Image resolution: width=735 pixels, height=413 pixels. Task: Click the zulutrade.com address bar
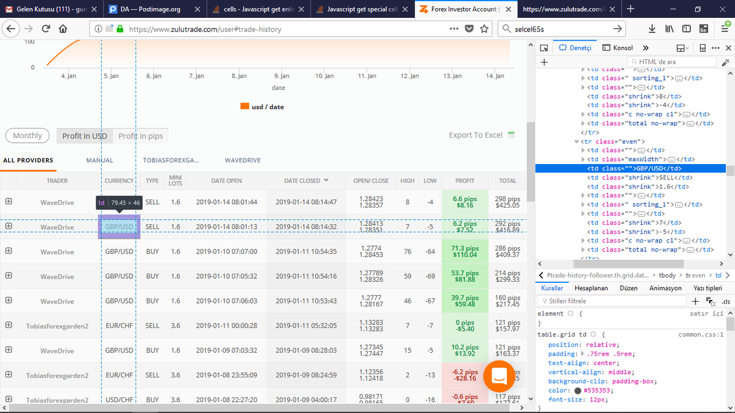pos(287,29)
